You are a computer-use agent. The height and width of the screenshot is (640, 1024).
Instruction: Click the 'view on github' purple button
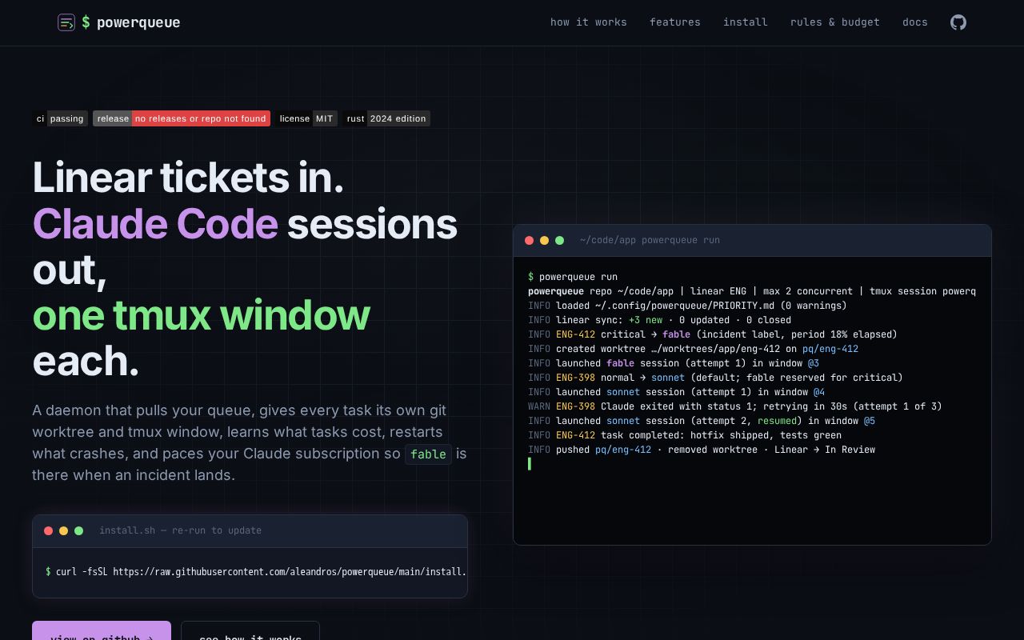pyautogui.click(x=102, y=630)
